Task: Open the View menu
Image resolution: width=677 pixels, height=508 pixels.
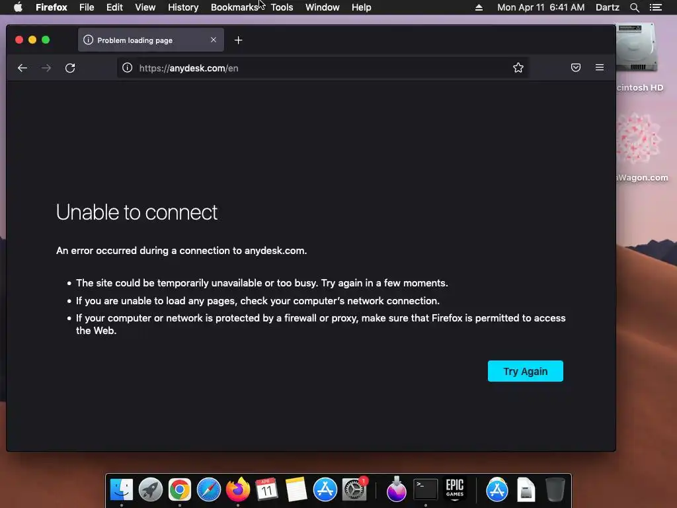Action: 145,7
